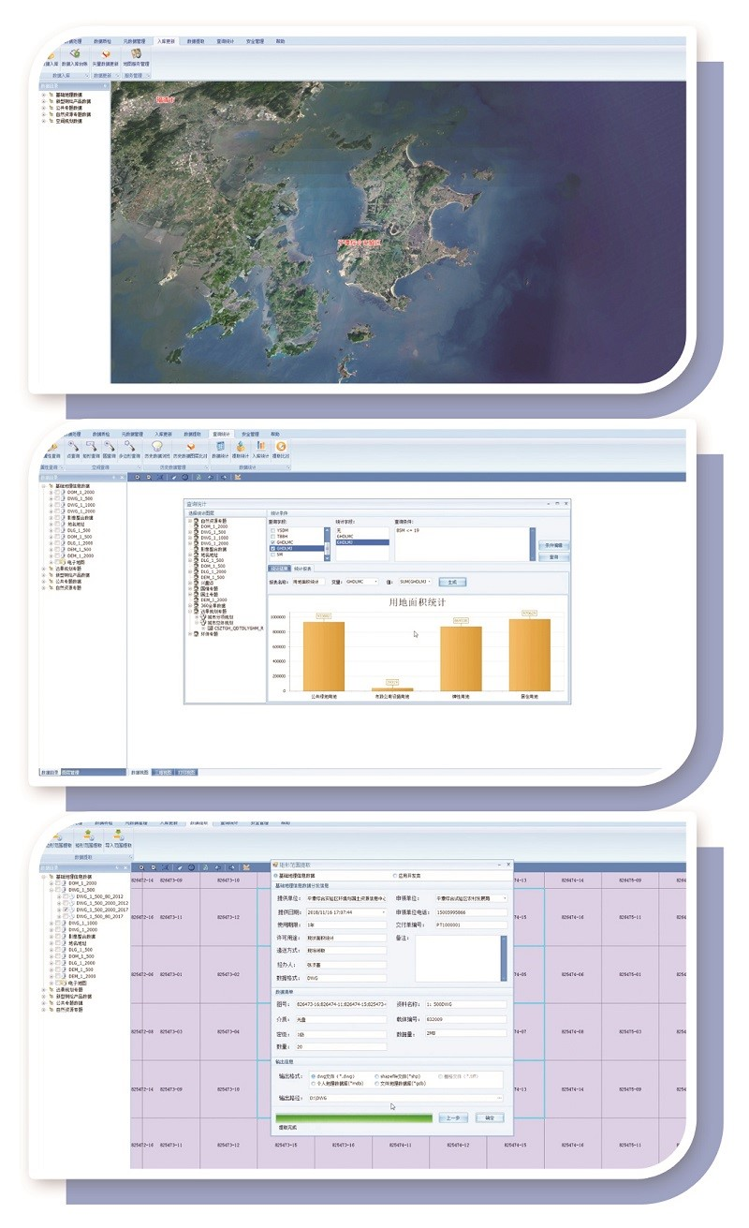Click the 矩形范围提取 toolbar icon
Image resolution: width=749 pixels, height=1228 pixels.
click(87, 837)
